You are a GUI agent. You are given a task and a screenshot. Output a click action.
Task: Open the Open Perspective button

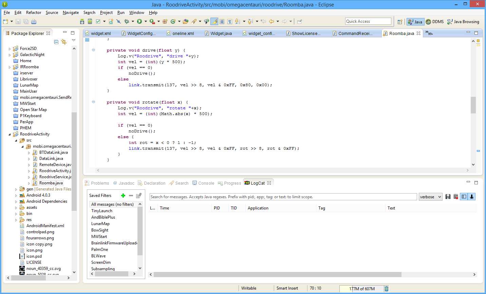[x=400, y=22]
